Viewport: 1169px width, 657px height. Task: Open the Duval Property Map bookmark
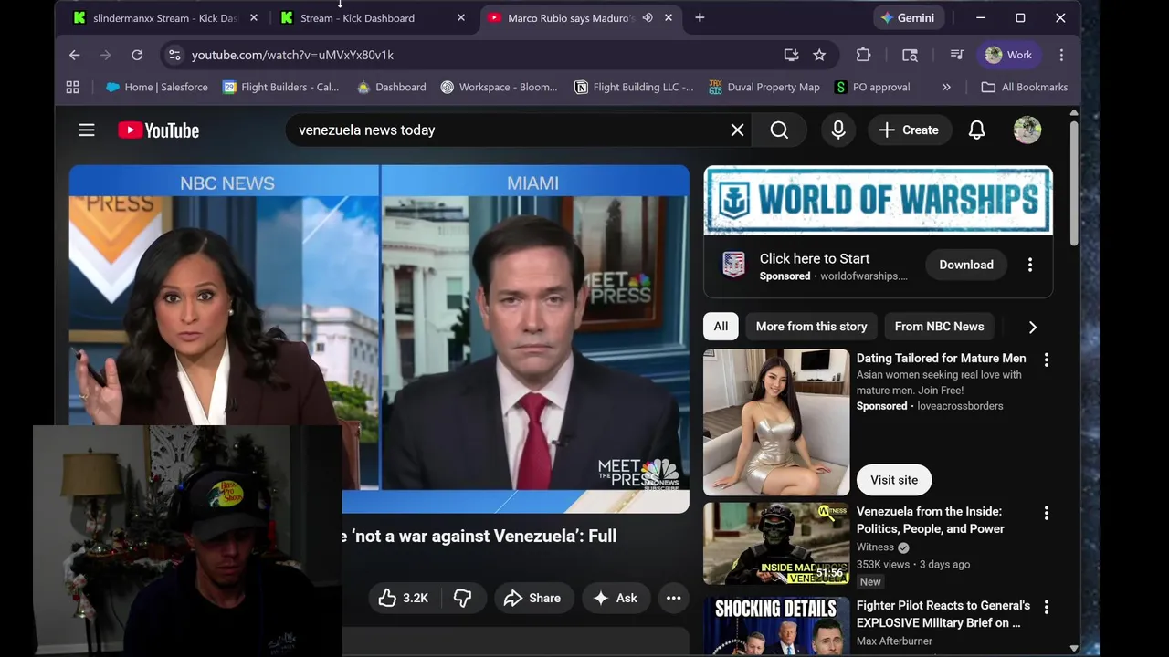click(x=764, y=87)
